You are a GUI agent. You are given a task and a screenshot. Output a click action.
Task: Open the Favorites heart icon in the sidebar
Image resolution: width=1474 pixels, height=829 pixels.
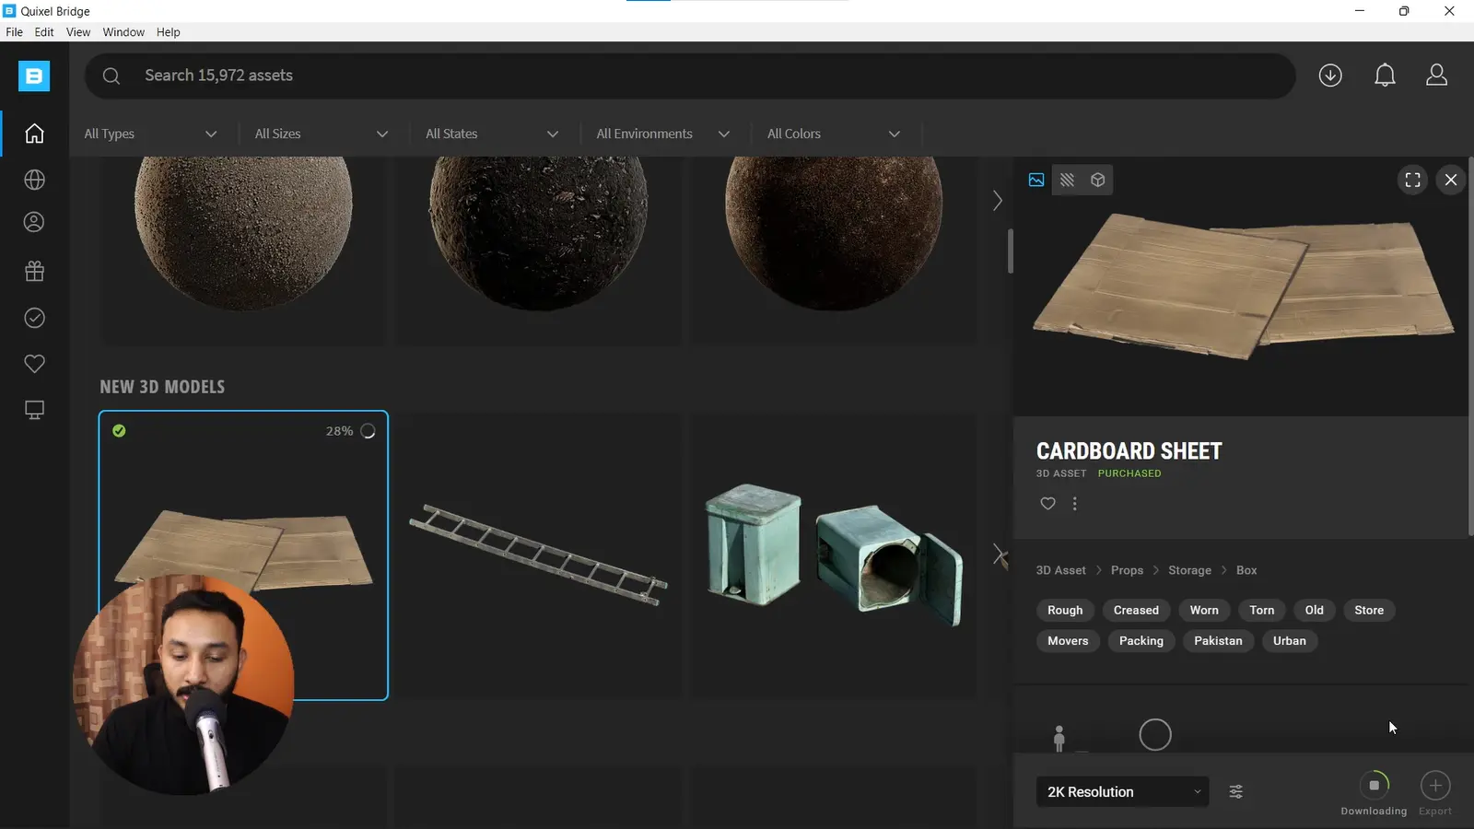tap(34, 364)
